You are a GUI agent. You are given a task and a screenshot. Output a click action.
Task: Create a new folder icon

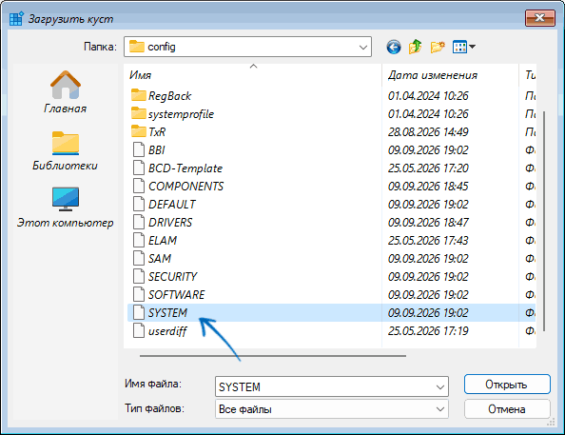tap(438, 47)
